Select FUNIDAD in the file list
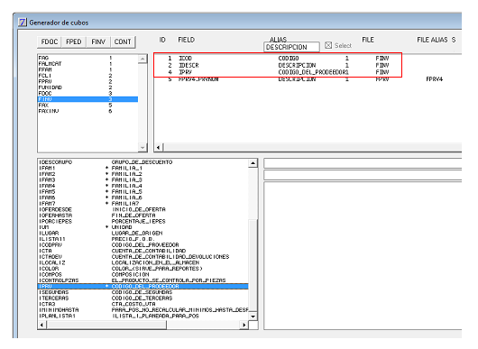The image size is (478, 349). pyautogui.click(x=87, y=87)
